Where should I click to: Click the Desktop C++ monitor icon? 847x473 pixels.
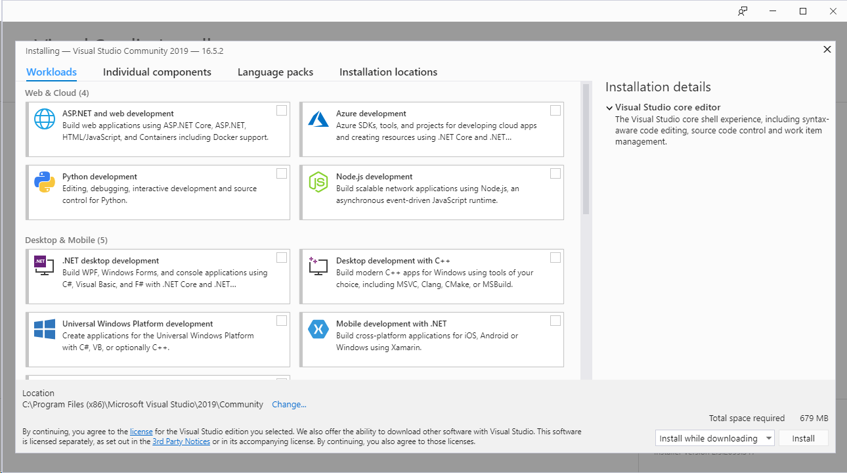(x=318, y=266)
